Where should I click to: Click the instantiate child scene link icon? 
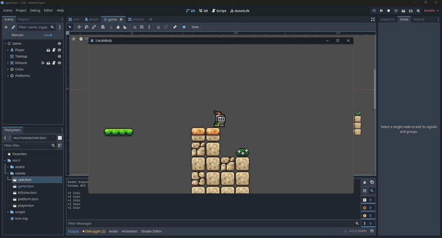tap(13, 27)
